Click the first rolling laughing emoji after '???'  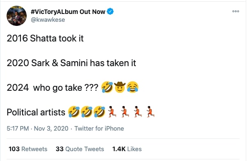[107, 87]
